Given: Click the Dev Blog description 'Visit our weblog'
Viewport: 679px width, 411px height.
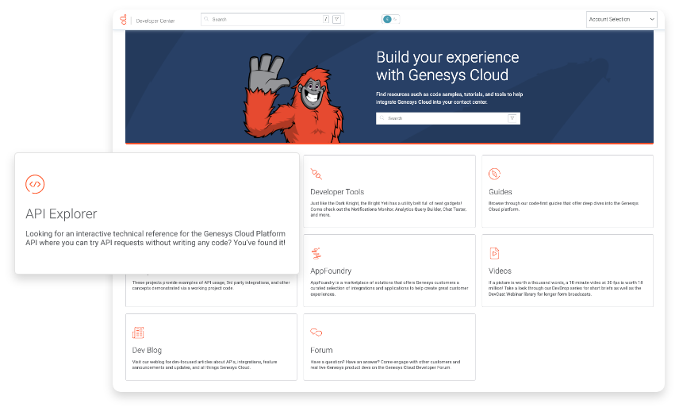Looking at the screenshot, I should click(x=205, y=365).
